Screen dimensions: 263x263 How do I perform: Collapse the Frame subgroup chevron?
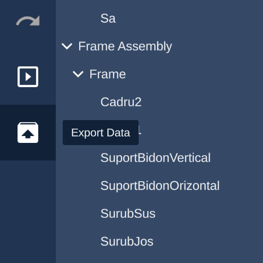click(78, 74)
